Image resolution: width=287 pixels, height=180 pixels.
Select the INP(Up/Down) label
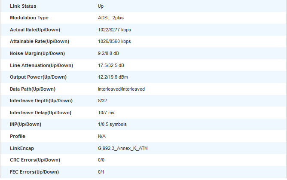point(25,124)
